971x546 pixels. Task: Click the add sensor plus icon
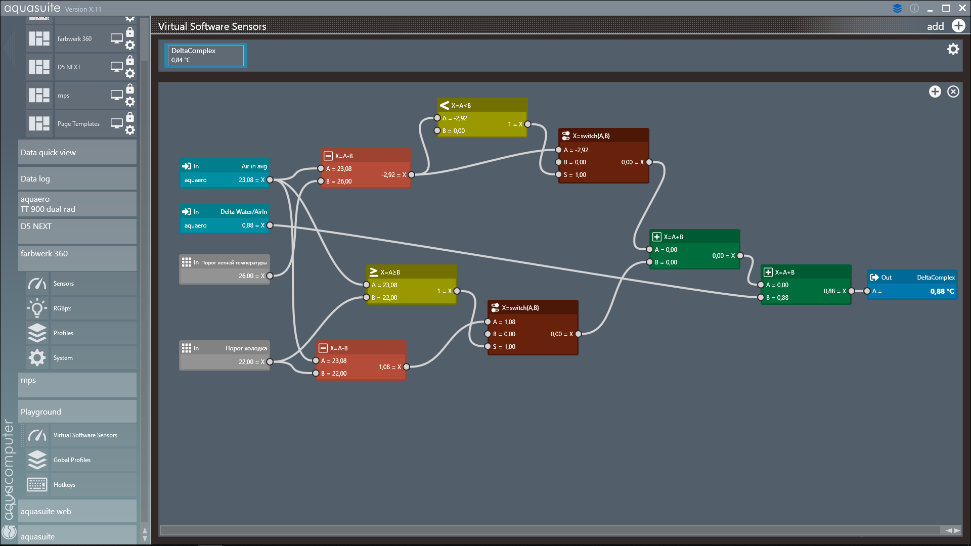tap(958, 26)
